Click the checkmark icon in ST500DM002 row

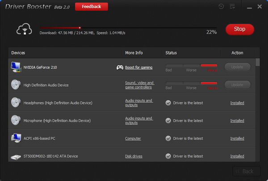coord(168,156)
